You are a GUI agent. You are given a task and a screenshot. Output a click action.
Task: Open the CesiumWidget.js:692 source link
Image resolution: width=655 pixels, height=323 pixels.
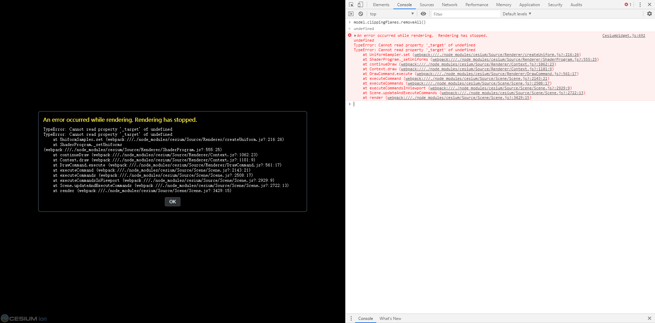coord(624,35)
